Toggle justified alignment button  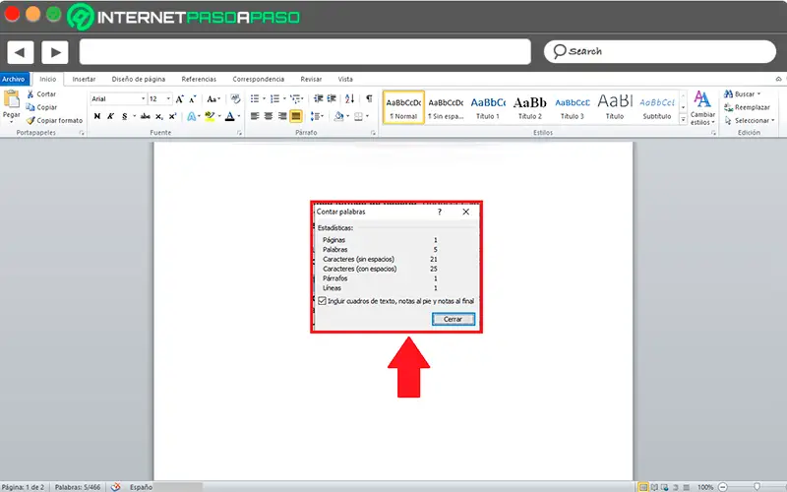coord(296,116)
